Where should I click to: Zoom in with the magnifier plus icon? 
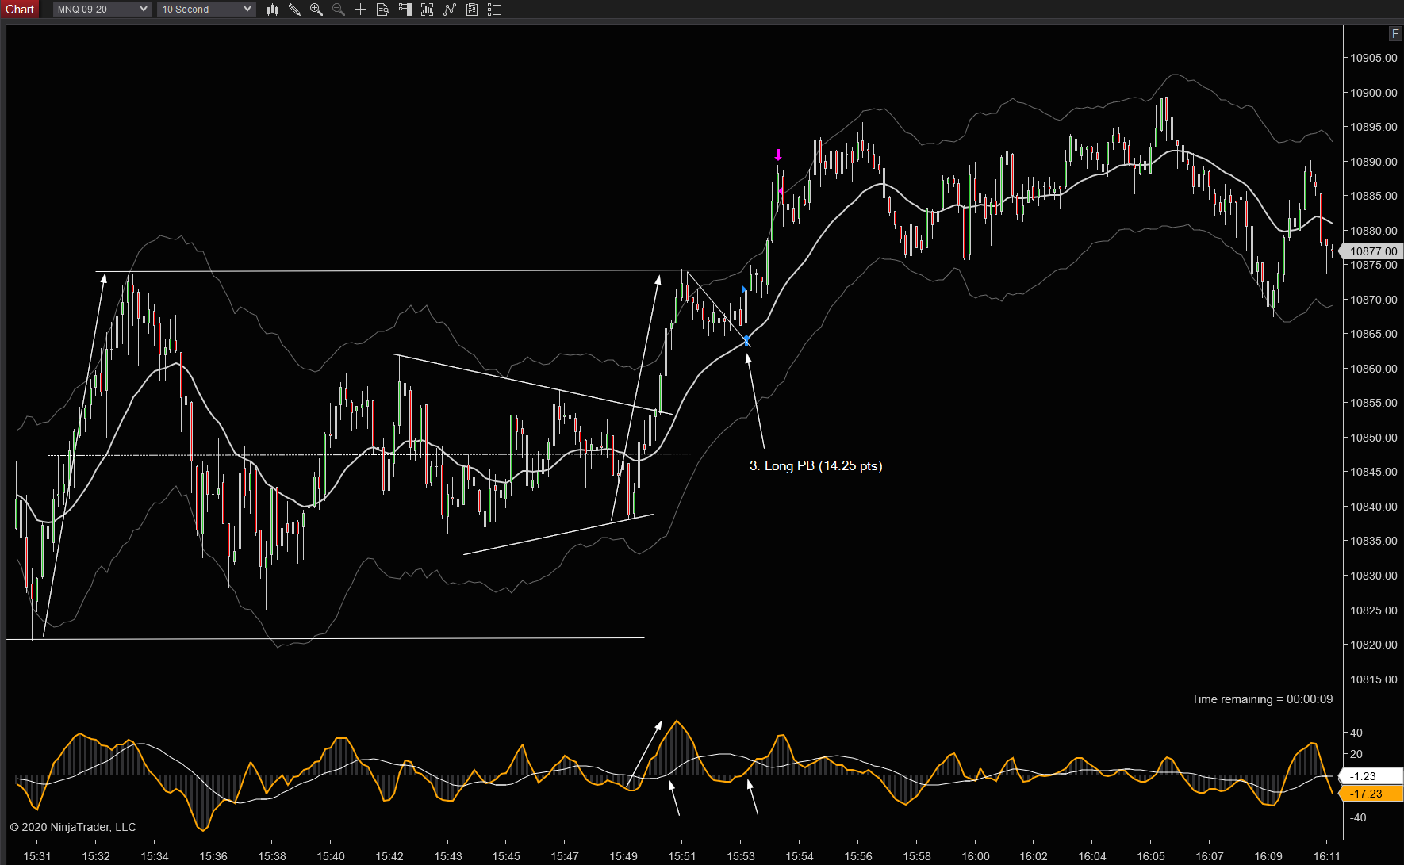point(316,10)
